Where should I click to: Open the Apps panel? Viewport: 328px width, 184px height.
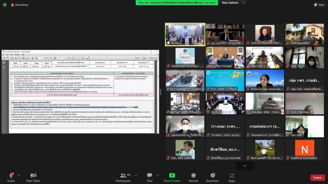pos(232,177)
